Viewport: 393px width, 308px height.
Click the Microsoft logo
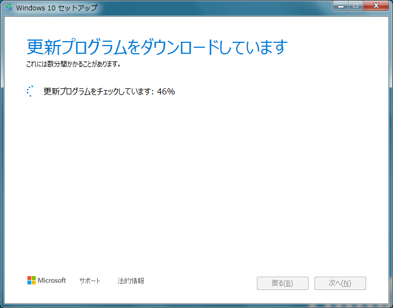(47, 281)
